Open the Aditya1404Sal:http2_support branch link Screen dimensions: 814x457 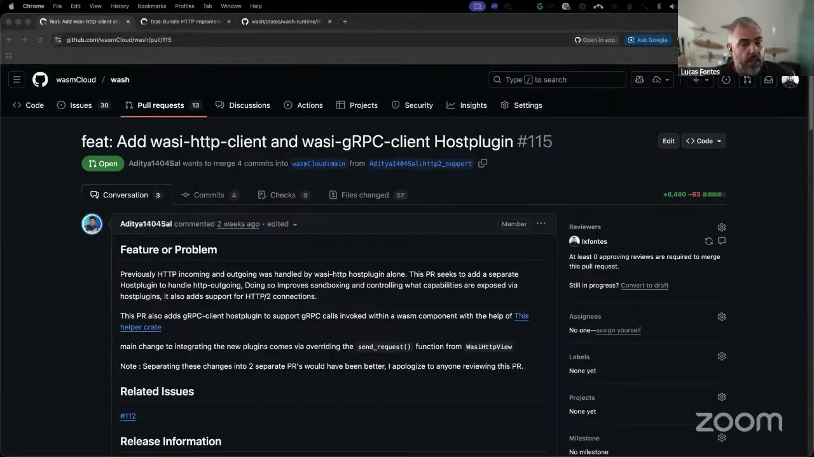(x=420, y=164)
